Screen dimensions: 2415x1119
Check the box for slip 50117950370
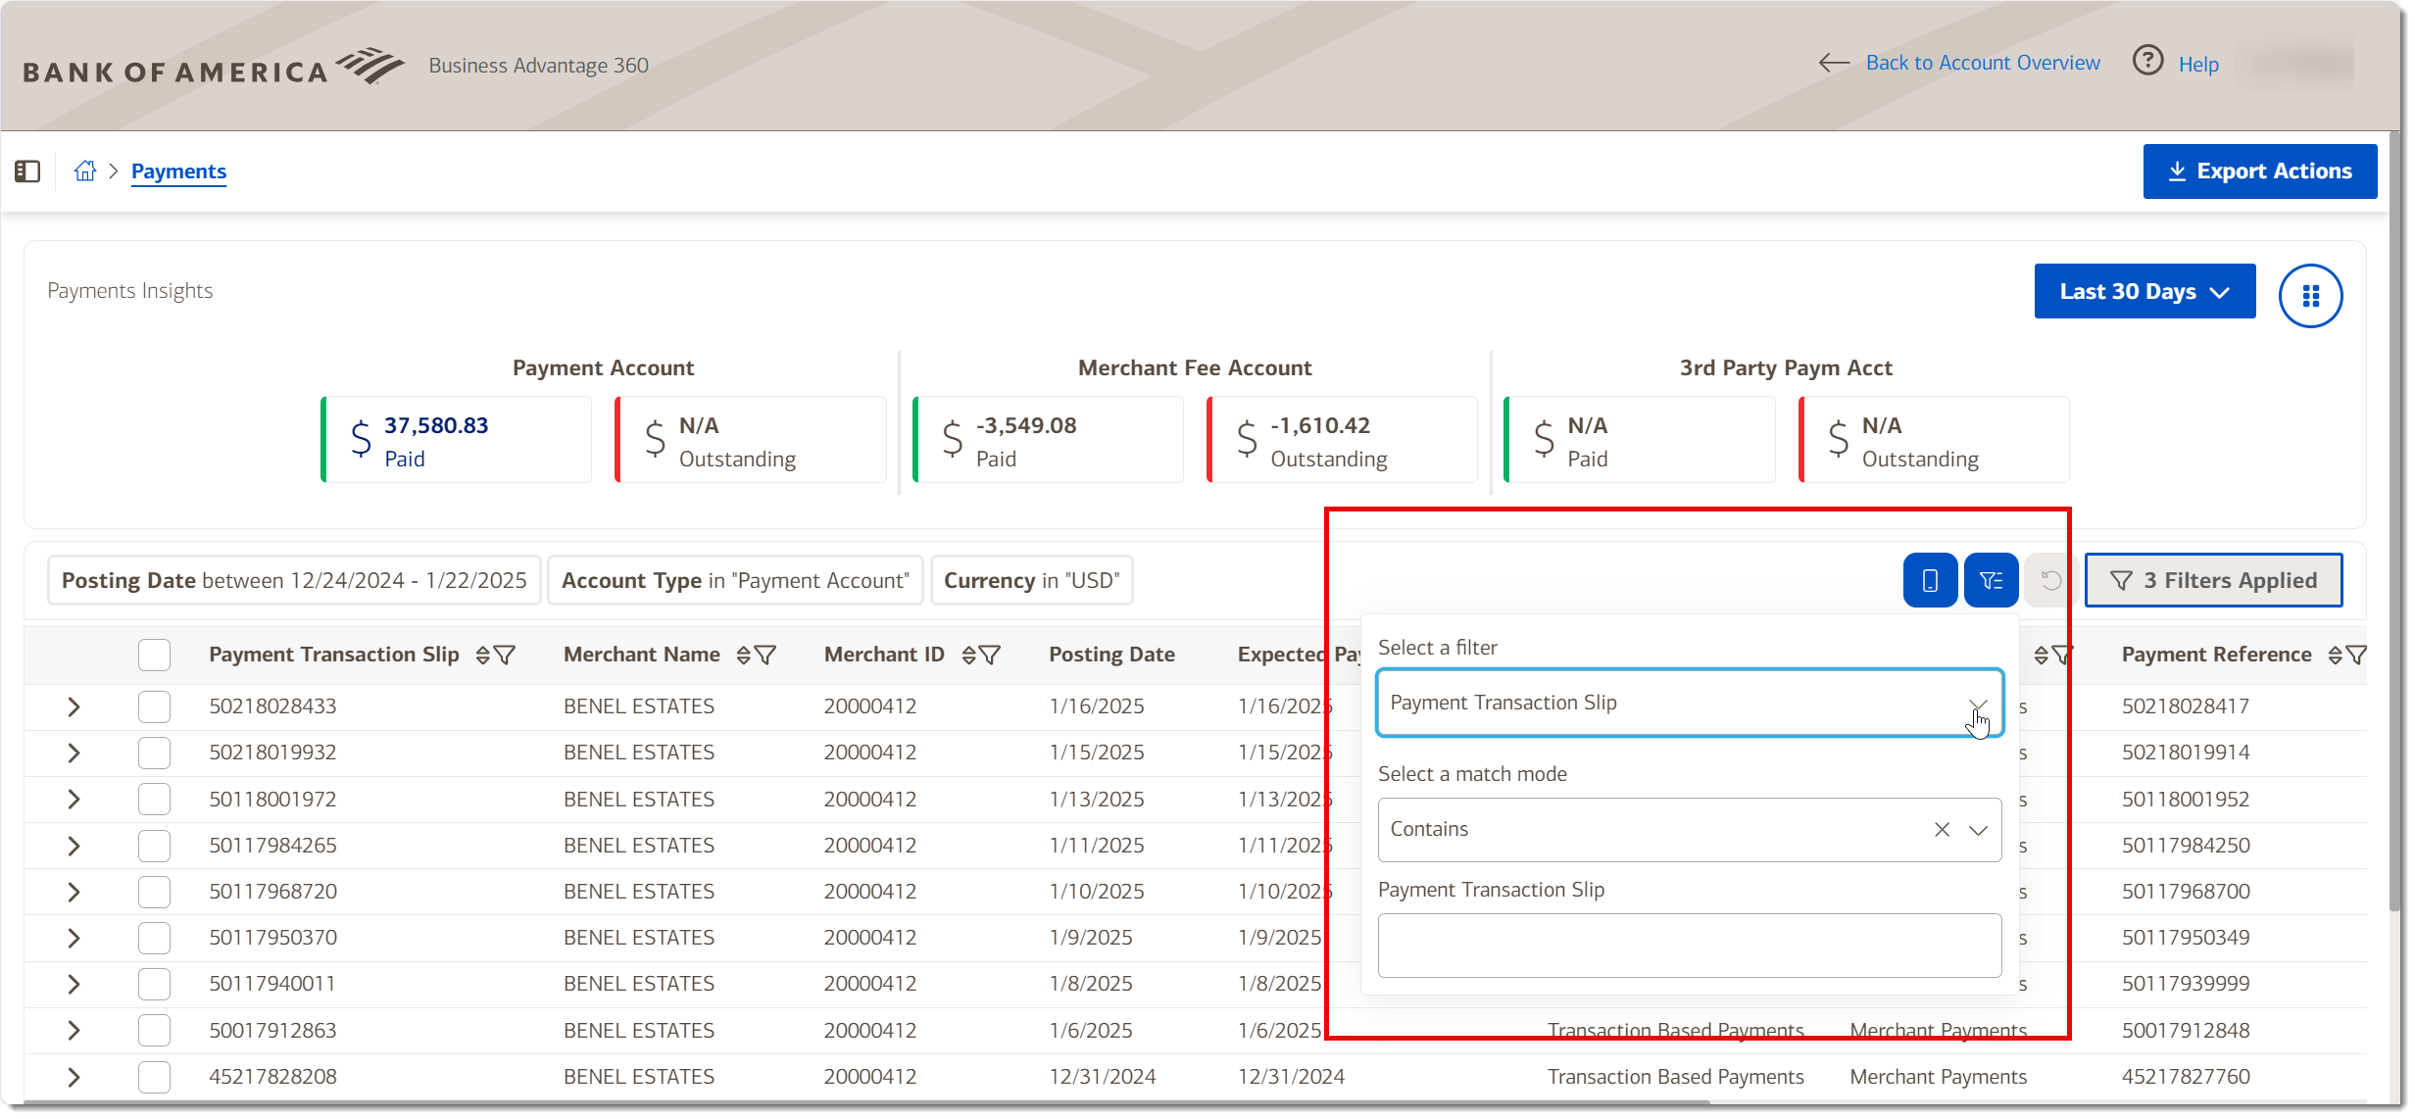154,938
